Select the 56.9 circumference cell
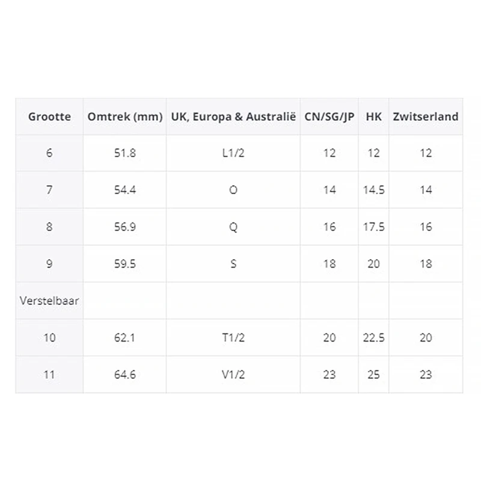 [x=125, y=227]
